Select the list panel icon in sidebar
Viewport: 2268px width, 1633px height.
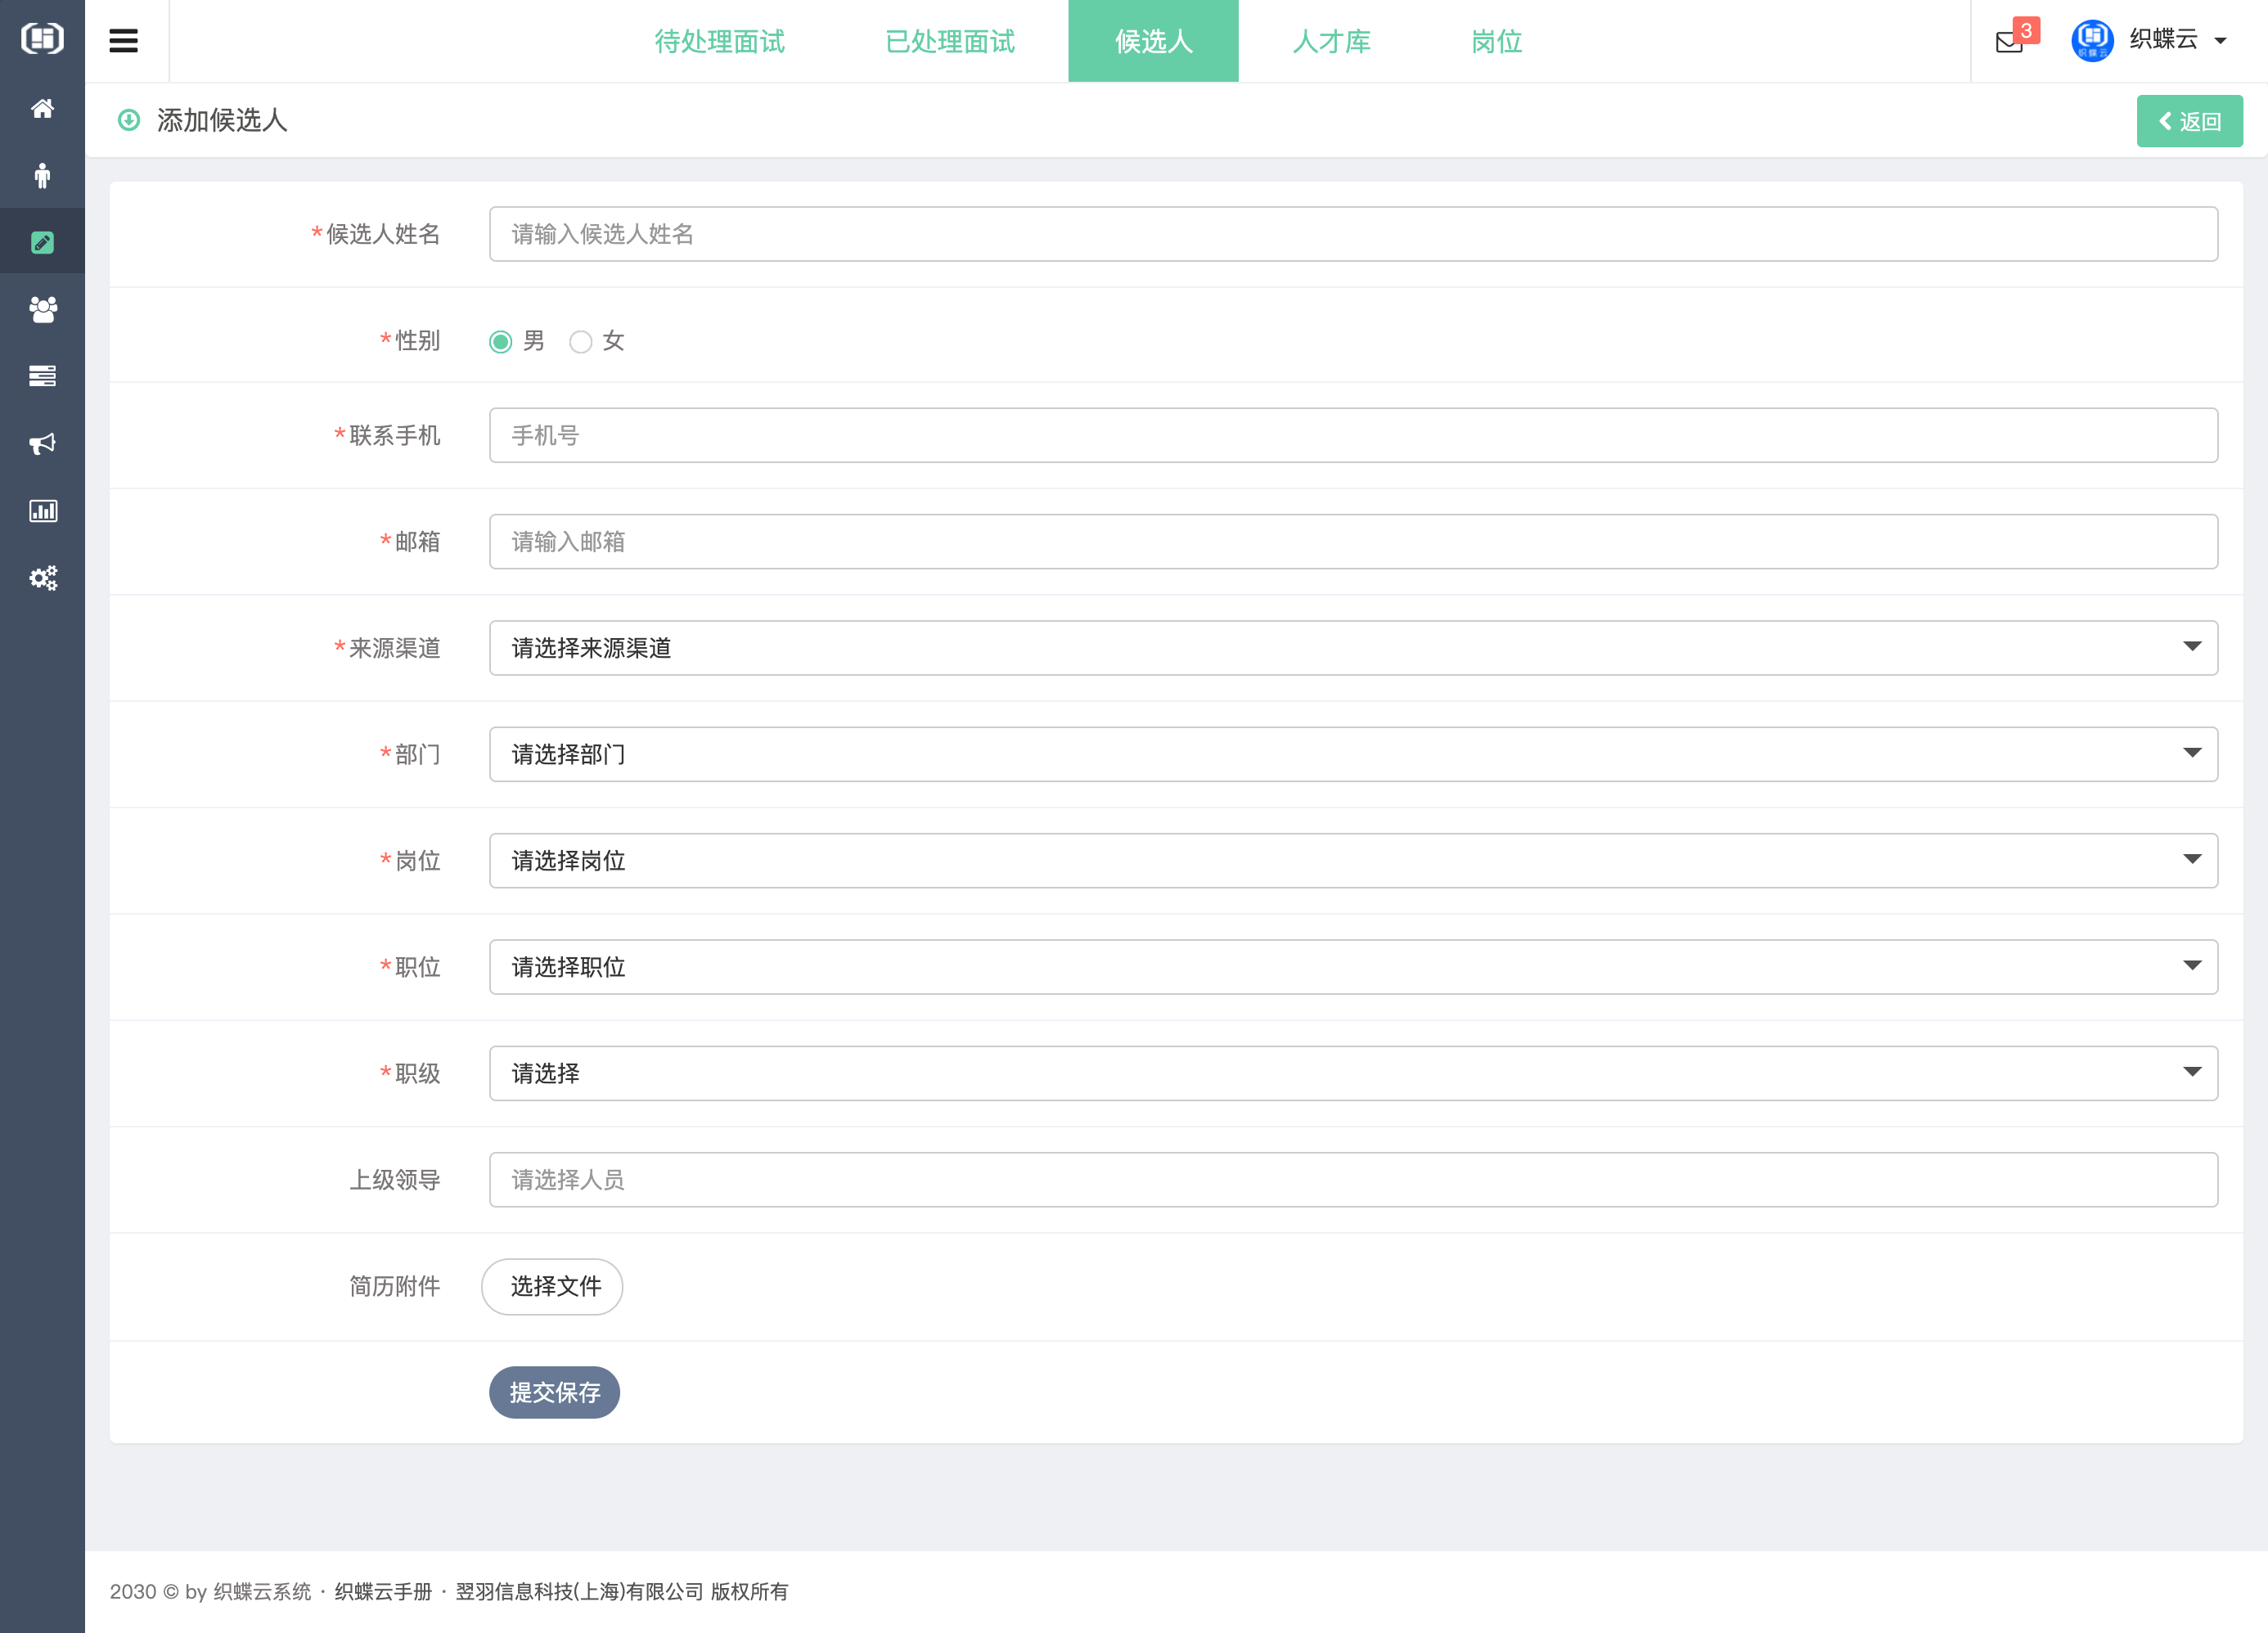[x=42, y=376]
